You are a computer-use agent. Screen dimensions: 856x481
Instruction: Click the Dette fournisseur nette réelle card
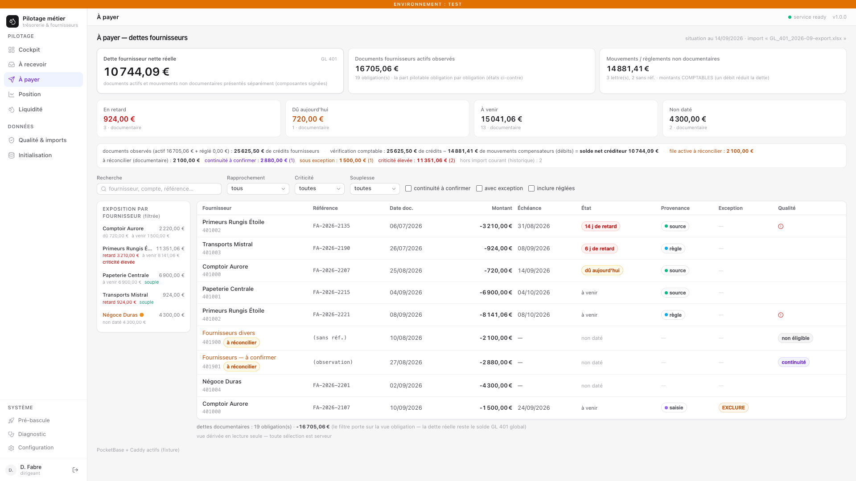pyautogui.click(x=220, y=71)
